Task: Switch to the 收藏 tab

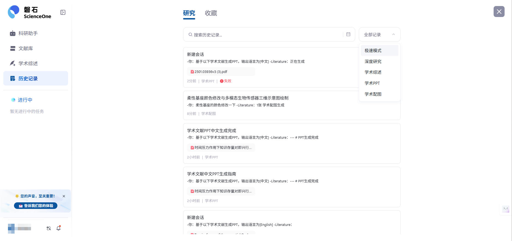Action: click(x=211, y=13)
